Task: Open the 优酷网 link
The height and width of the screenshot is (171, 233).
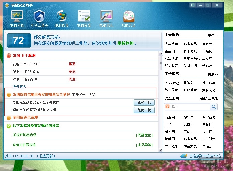Action: click(x=170, y=139)
